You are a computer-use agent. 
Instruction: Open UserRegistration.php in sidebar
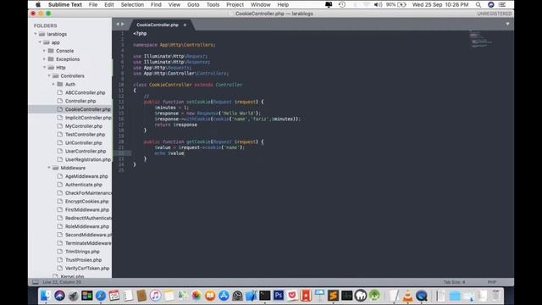coord(88,159)
